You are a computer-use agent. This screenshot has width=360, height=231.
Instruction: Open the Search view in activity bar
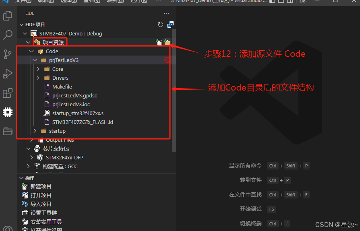click(8, 35)
